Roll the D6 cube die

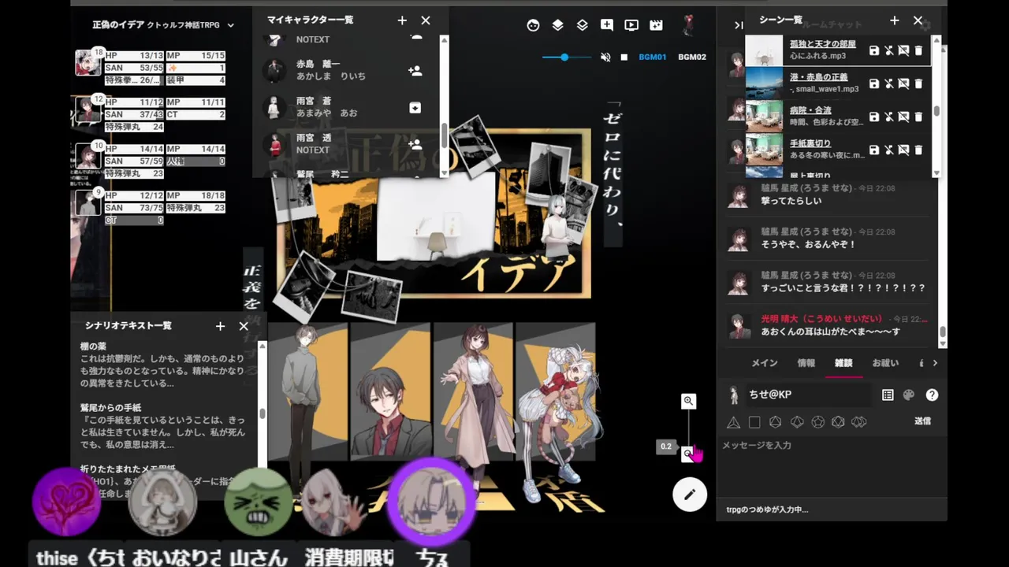(x=754, y=422)
